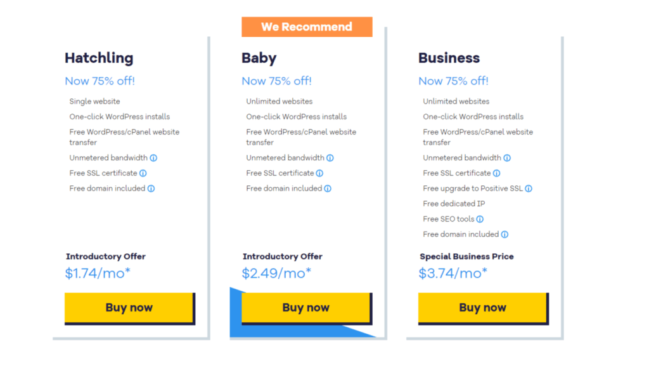Click info icon beside Hatchling Unmetered bandwidth
649x382 pixels.
coord(153,158)
